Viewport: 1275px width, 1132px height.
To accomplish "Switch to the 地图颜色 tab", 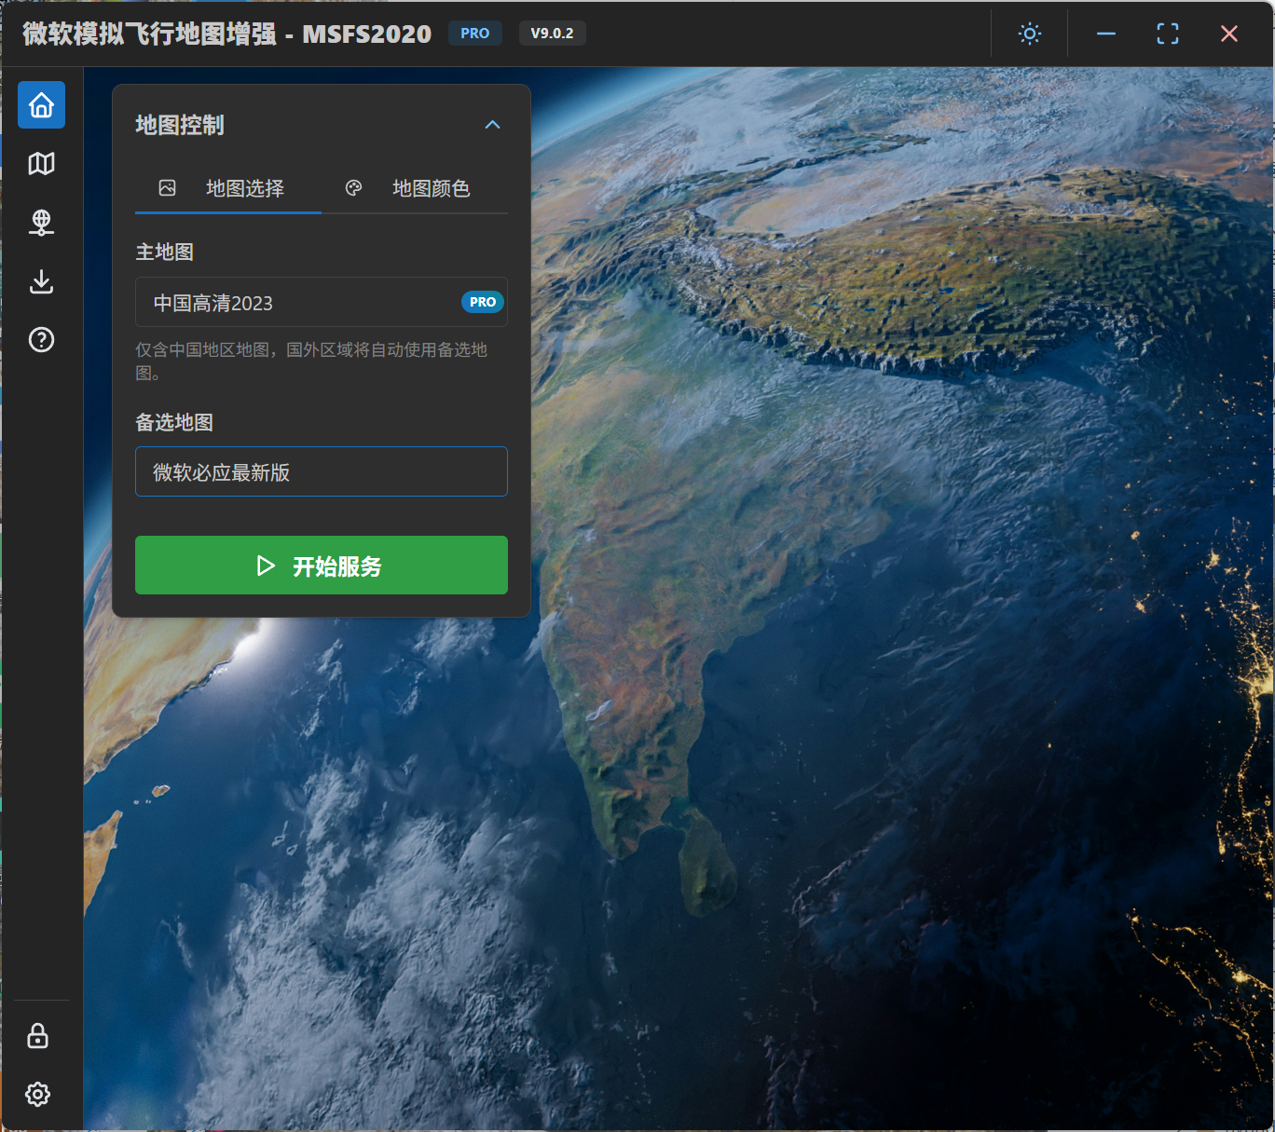I will [415, 188].
